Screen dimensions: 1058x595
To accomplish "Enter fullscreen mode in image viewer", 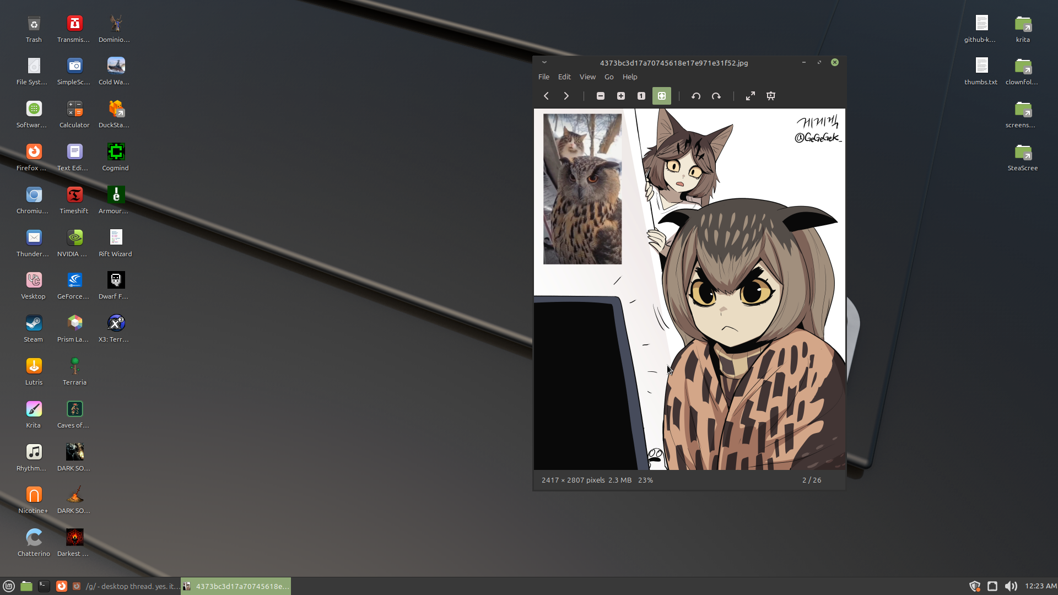I will (x=751, y=96).
